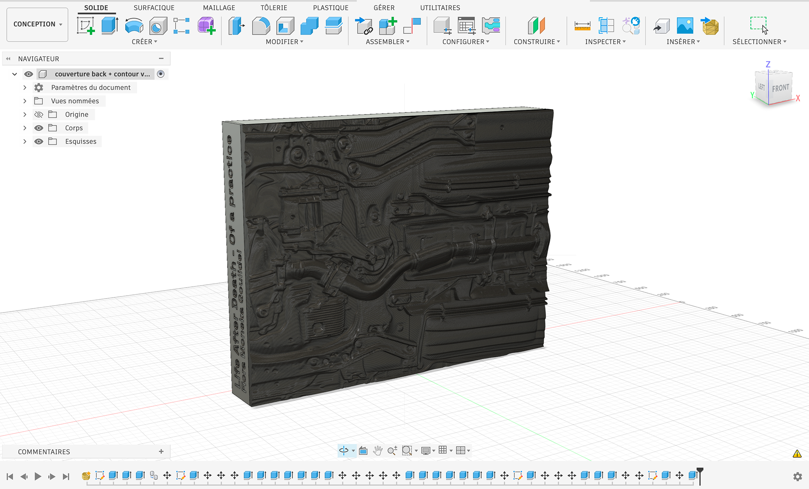Viewport: 809px width, 489px height.
Task: Jump to the timeline end
Action: (x=66, y=476)
